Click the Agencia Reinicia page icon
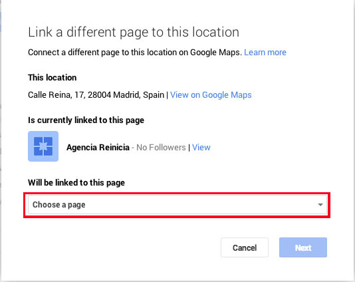The image size is (355, 282). (x=43, y=146)
